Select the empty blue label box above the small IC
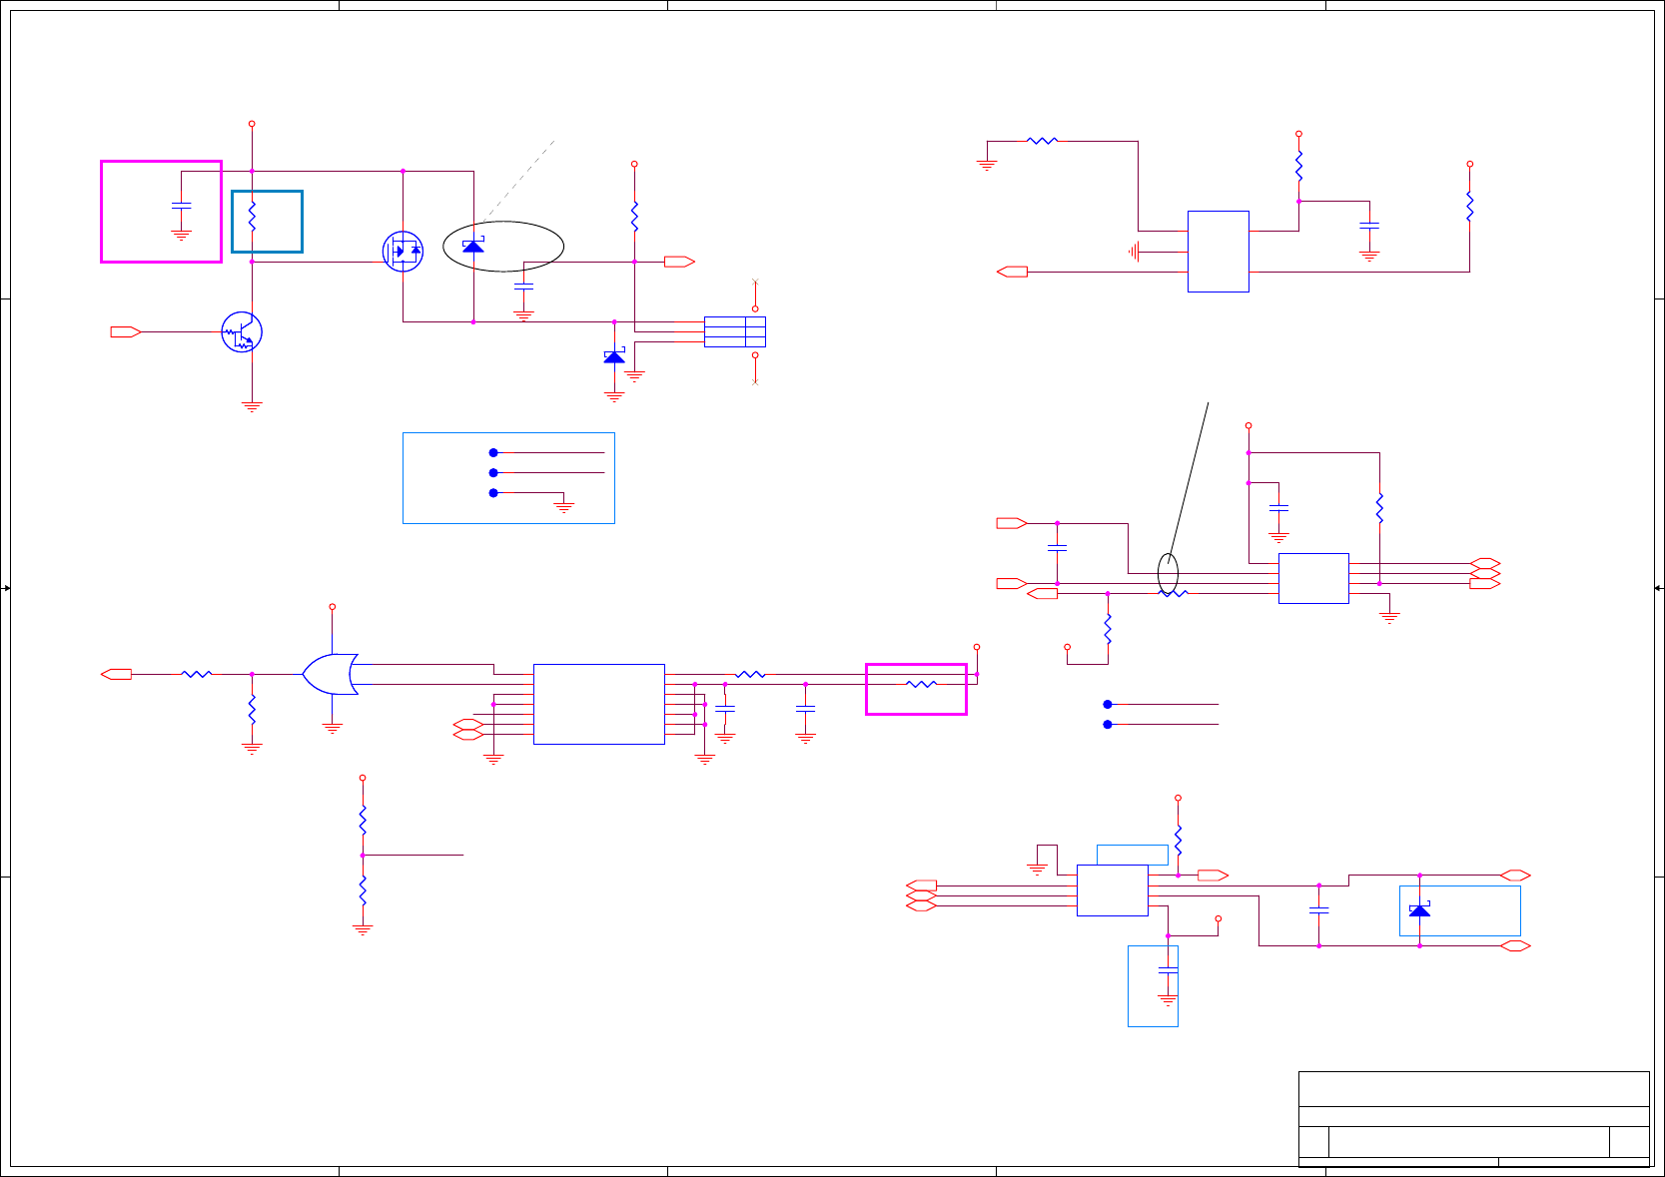The image size is (1665, 1177). tap(1133, 855)
